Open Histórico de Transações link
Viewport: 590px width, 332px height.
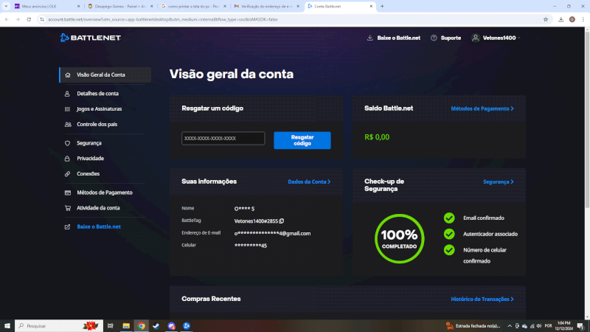[x=482, y=300]
